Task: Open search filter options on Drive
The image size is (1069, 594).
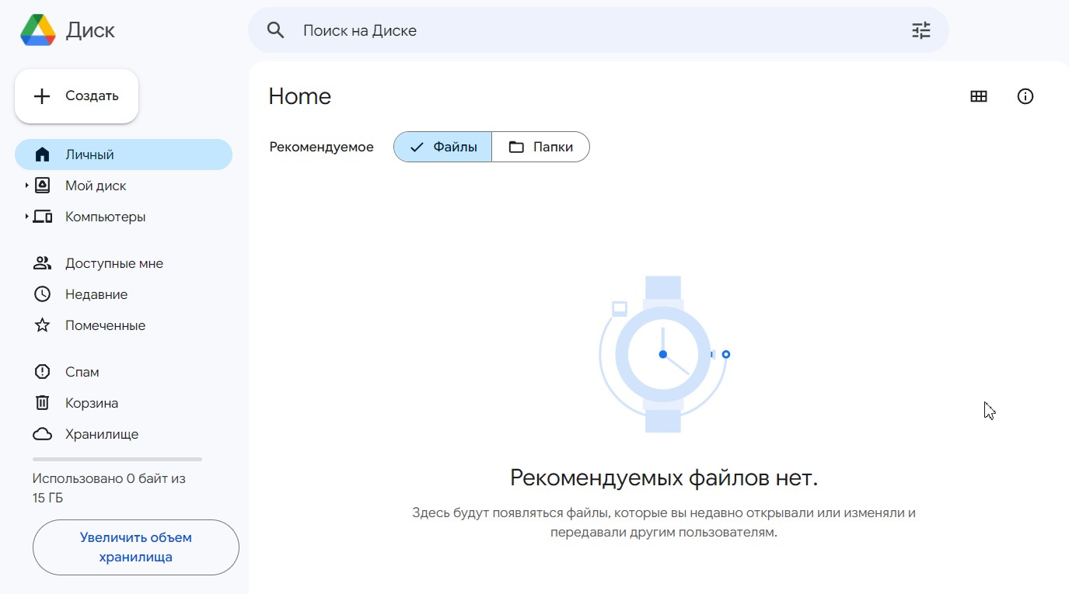Action: click(921, 30)
